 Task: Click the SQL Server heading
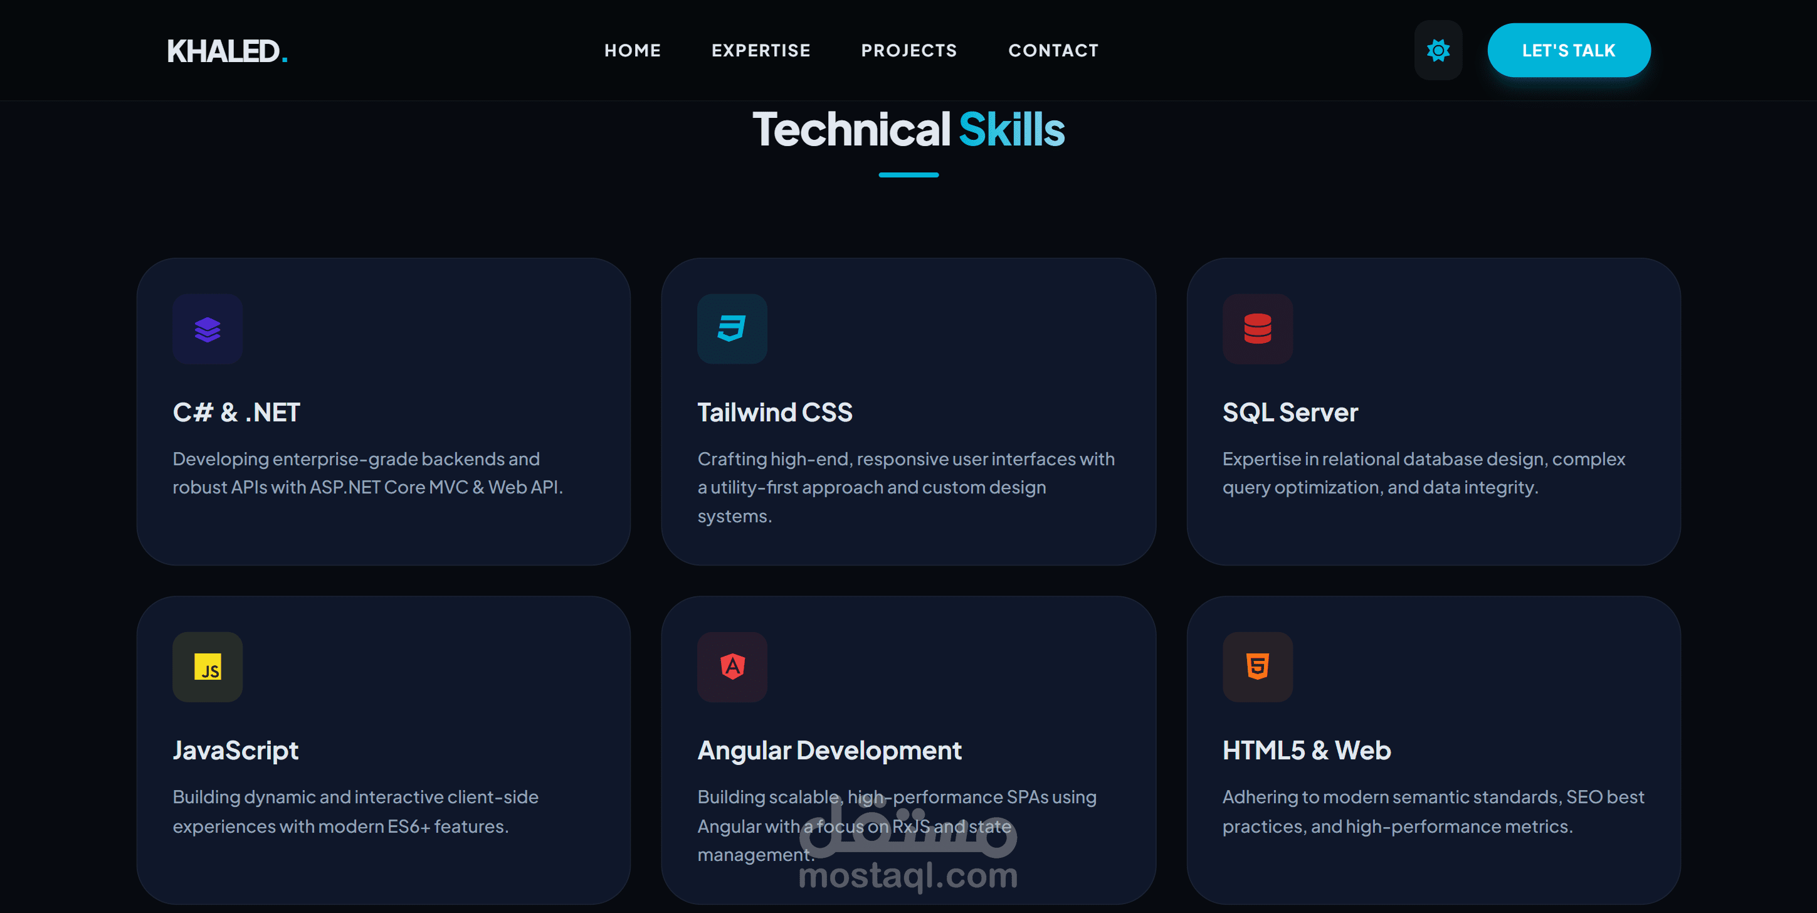pos(1289,412)
